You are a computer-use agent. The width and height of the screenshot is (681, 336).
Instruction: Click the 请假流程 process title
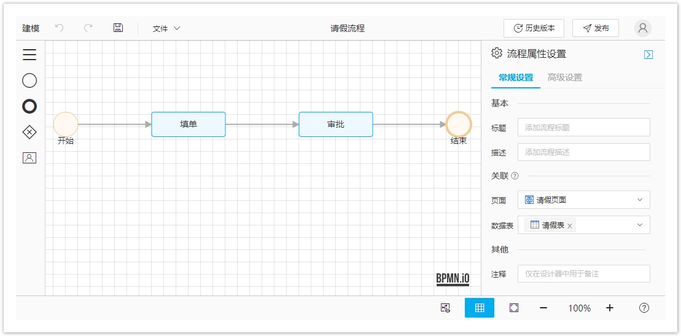point(348,29)
